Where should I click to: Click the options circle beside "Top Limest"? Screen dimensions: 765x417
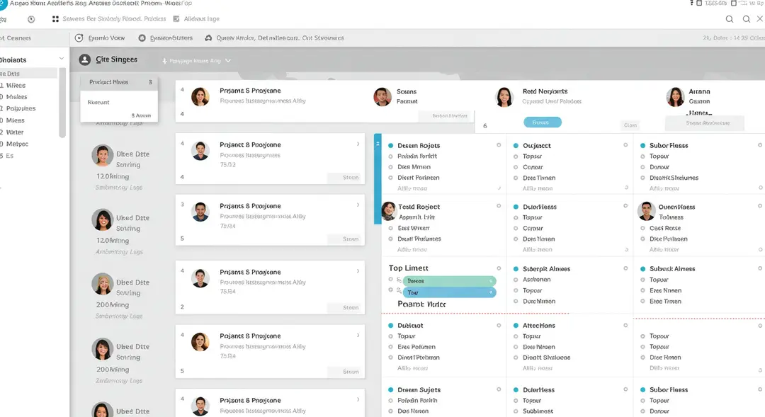499,268
